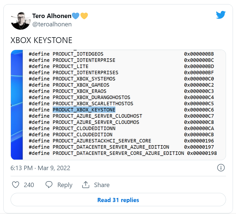236x214 pixels.
Task: Click the blue heart emoji
Action: (75, 16)
